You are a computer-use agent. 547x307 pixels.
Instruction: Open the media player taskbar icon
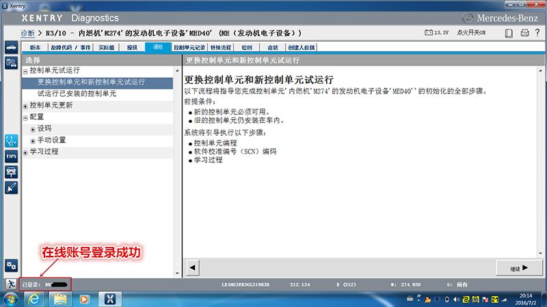click(x=84, y=299)
